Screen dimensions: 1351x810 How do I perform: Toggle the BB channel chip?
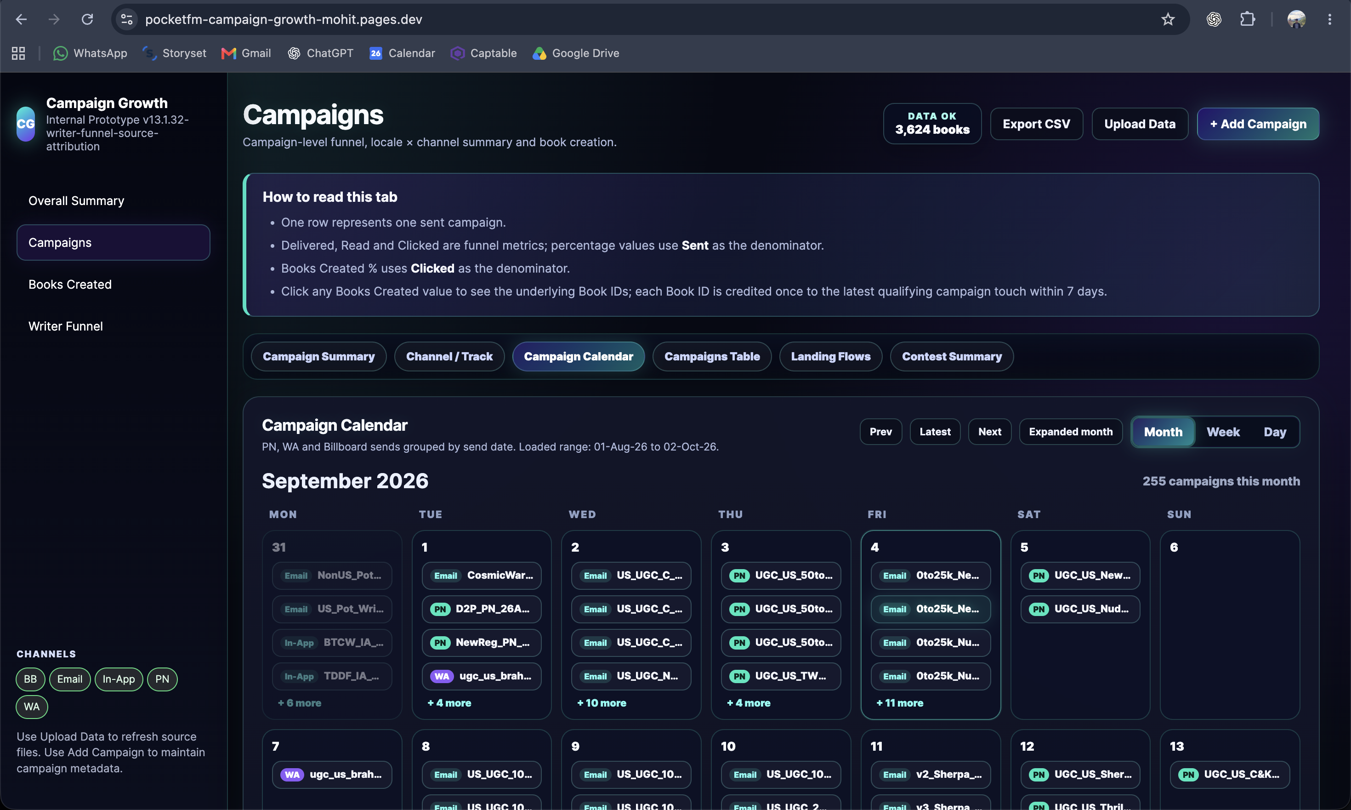click(30, 679)
